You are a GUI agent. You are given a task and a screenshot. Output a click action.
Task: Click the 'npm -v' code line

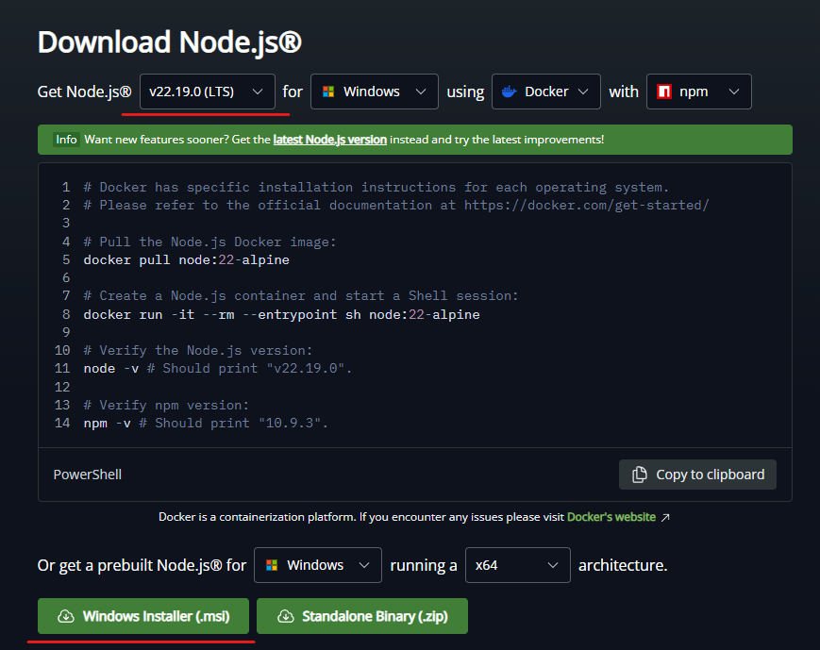(x=206, y=423)
